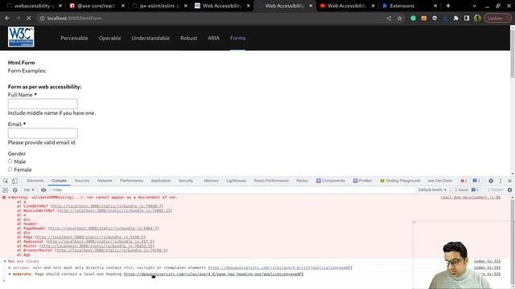This screenshot has height=289, width=515.
Task: Open the ARIA nav item
Action: (213, 38)
